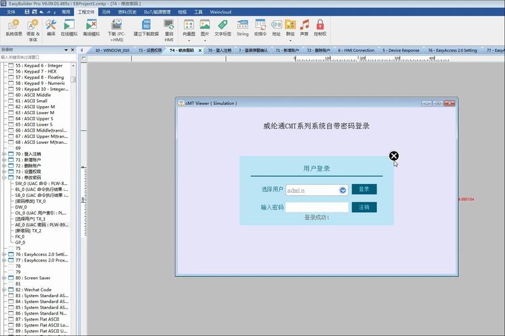The width and height of the screenshot is (505, 336).
Task: Open the 目录树 panel options dropdown arrow
Action: coord(66,50)
